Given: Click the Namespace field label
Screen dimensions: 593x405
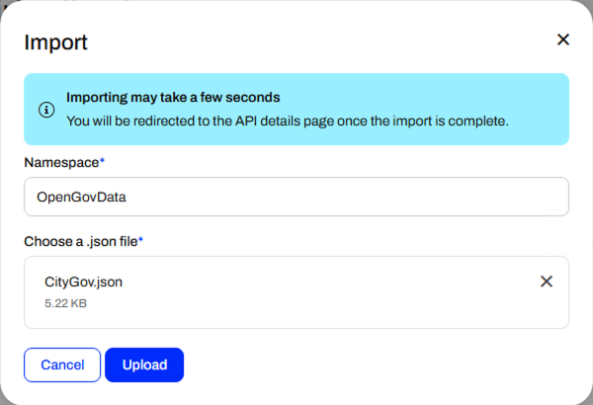Looking at the screenshot, I should (x=61, y=163).
